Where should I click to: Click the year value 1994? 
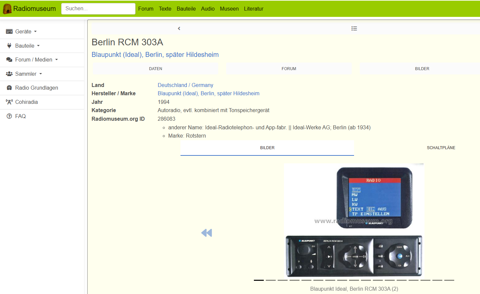click(164, 102)
